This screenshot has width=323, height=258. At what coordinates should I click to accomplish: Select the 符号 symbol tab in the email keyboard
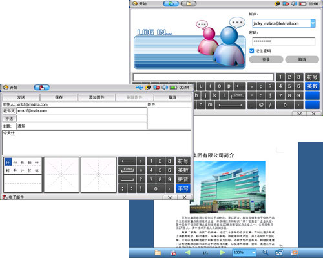183,161
